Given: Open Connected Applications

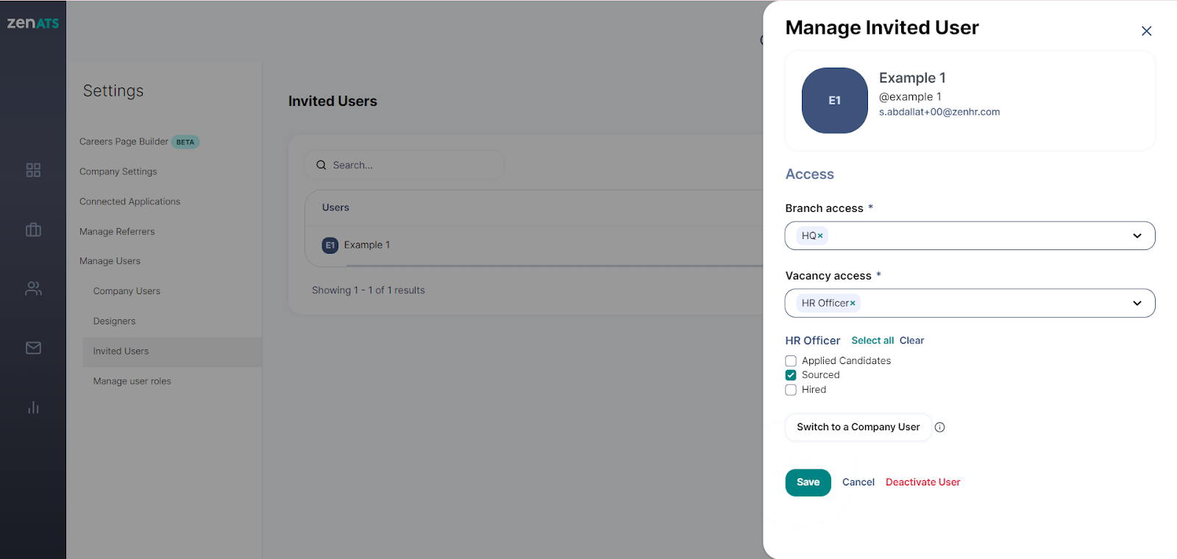Looking at the screenshot, I should 129,202.
